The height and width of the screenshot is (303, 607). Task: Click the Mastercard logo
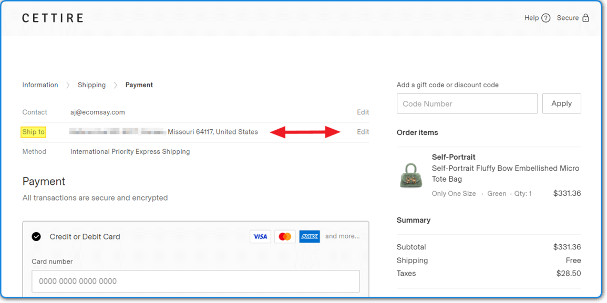tap(285, 236)
